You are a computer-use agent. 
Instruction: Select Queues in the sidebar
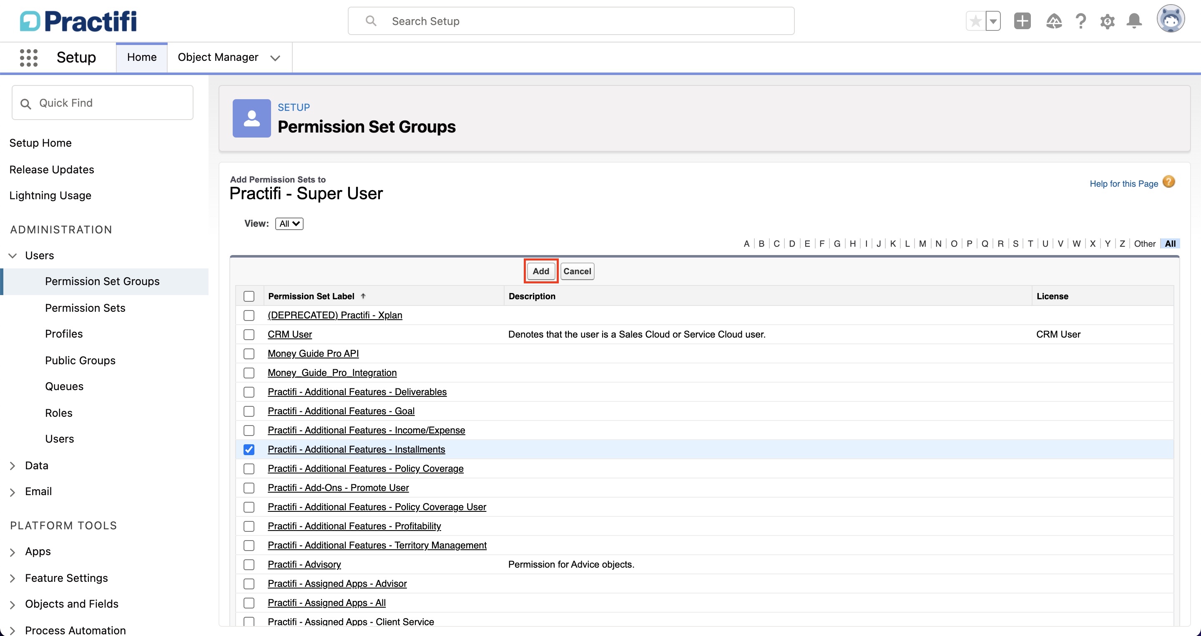(64, 387)
